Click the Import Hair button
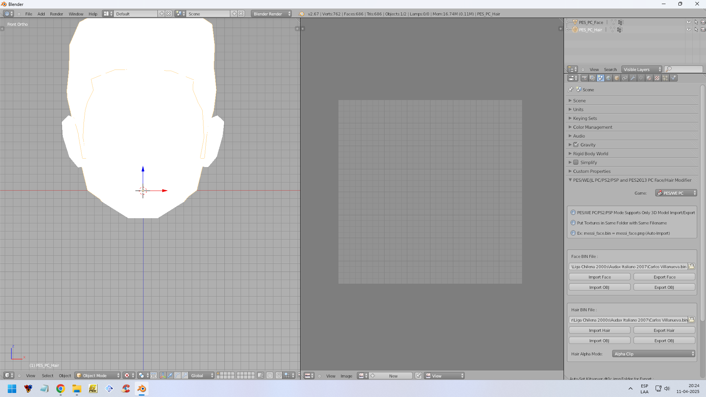This screenshot has height=397, width=706. coord(599,330)
